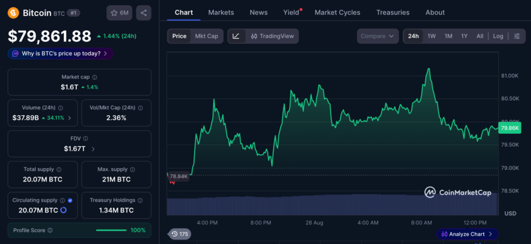Select the line chart icon
The image size is (531, 244).
[236, 36]
